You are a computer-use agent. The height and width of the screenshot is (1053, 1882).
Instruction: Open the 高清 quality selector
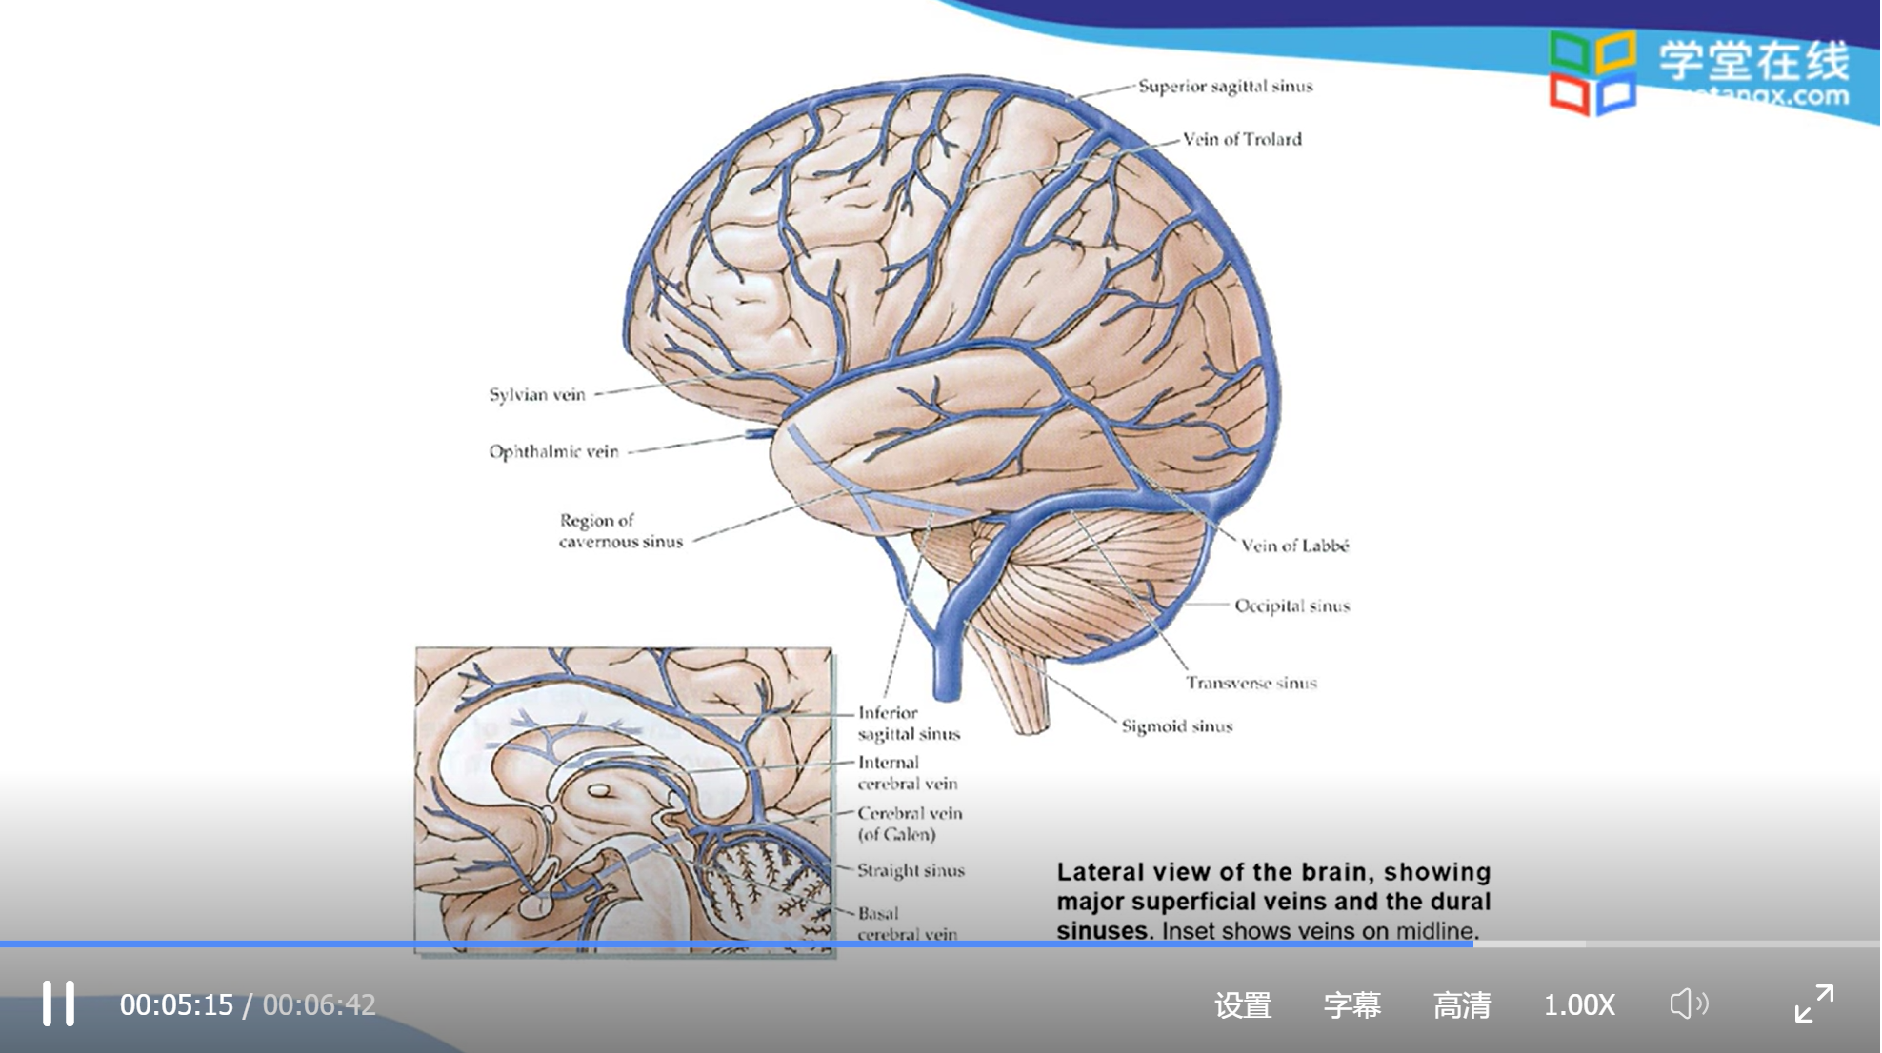(1462, 1005)
